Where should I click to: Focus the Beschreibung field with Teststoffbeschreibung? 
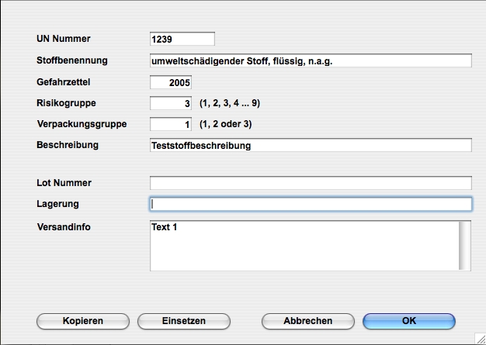(x=311, y=145)
